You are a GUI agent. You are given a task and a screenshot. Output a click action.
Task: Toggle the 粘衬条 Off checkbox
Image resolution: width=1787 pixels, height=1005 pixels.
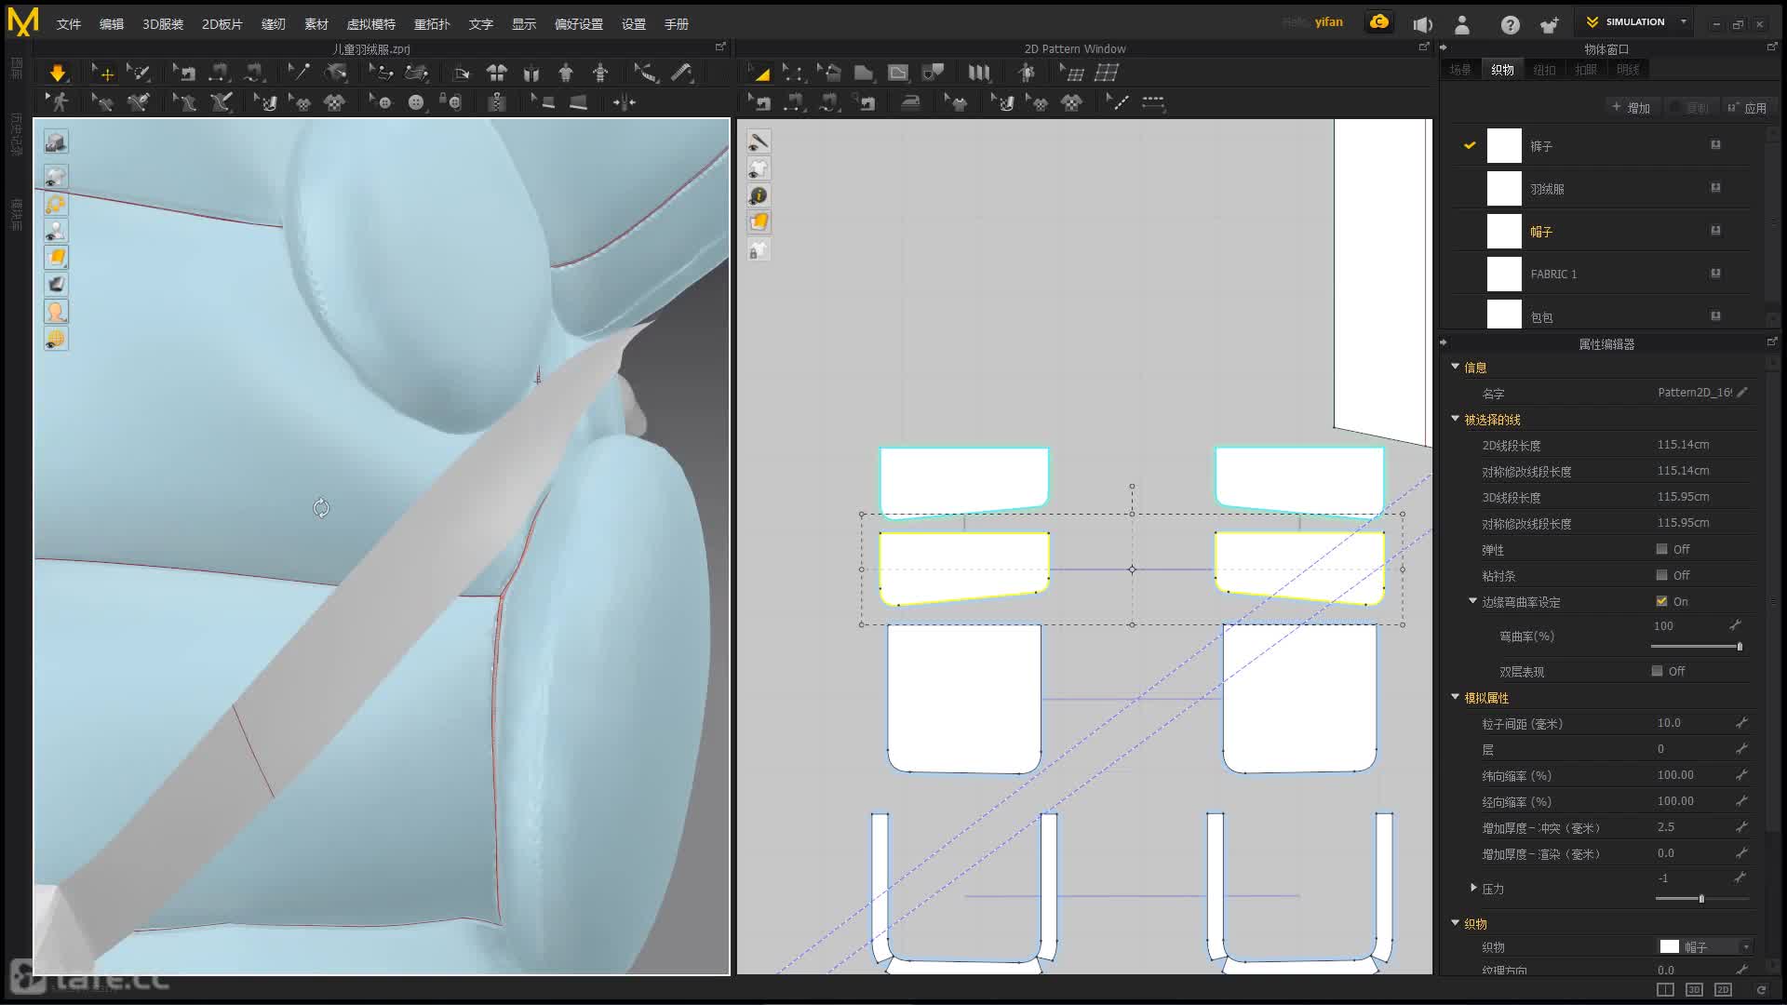point(1661,575)
